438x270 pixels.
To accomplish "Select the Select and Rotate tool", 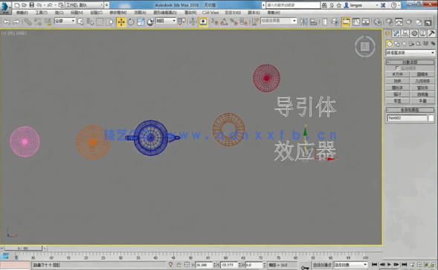I will 131,22.
